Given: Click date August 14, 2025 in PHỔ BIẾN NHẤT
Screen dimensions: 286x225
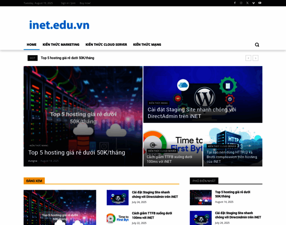Looking at the screenshot, I should coord(224,202).
